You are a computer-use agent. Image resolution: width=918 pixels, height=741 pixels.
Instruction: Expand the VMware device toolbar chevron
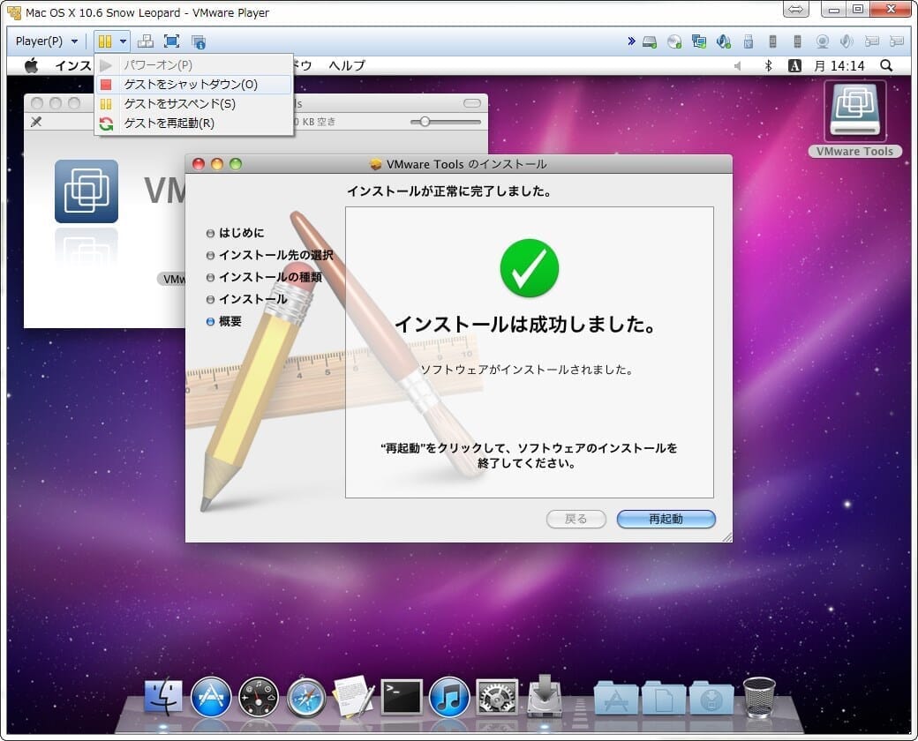(x=631, y=41)
